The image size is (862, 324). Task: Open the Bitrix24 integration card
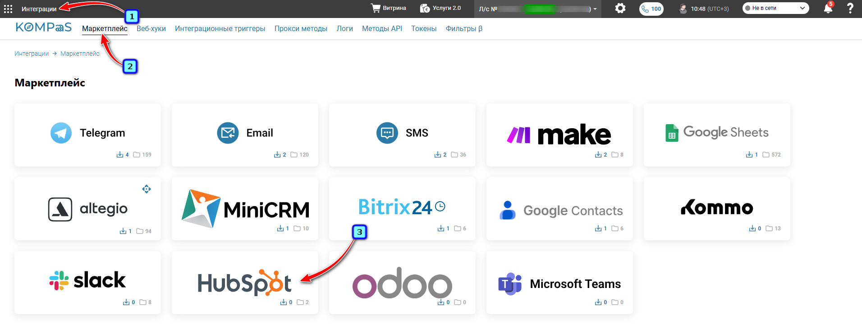402,209
